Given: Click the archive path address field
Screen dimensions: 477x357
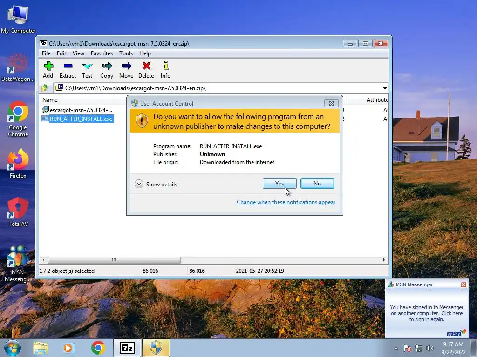Looking at the screenshot, I should point(218,88).
